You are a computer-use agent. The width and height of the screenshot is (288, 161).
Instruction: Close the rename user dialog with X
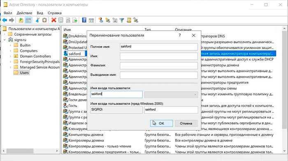(194, 35)
